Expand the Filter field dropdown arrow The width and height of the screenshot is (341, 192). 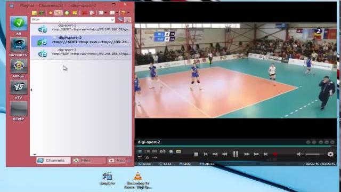pos(112,20)
